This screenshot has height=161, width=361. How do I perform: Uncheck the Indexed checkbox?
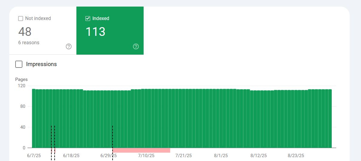88,19
